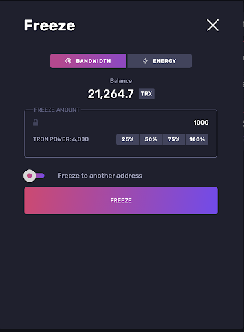Set freeze amount to 25%
Screen dimensions: 244x332
(x=128, y=139)
